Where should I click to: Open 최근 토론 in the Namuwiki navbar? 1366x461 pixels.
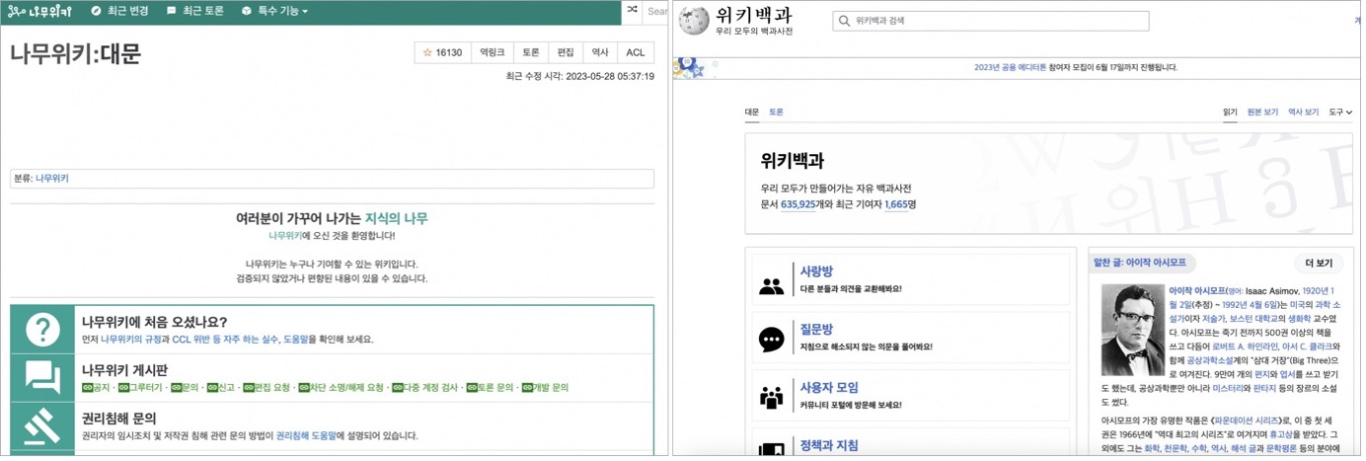[x=195, y=11]
